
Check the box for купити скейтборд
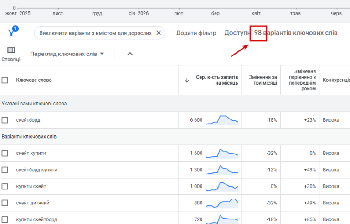[x=5, y=219]
